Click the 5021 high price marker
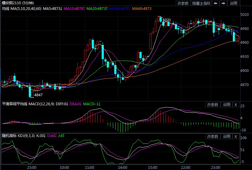The width and height of the screenshot is (252, 170). [166, 20]
